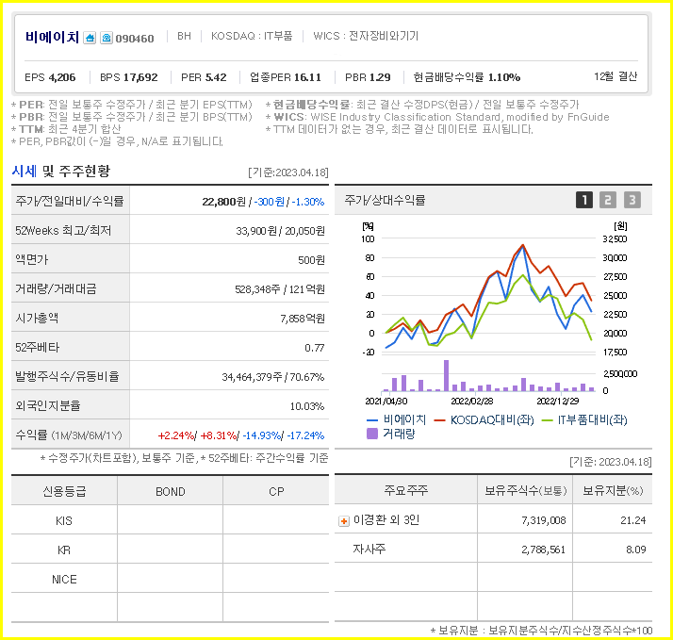The image size is (673, 640).
Task: Select the 비에이치 company name heading
Action: click(52, 38)
